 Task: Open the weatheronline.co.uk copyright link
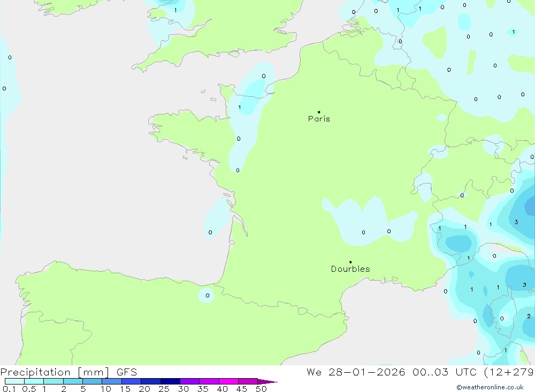tap(490, 387)
